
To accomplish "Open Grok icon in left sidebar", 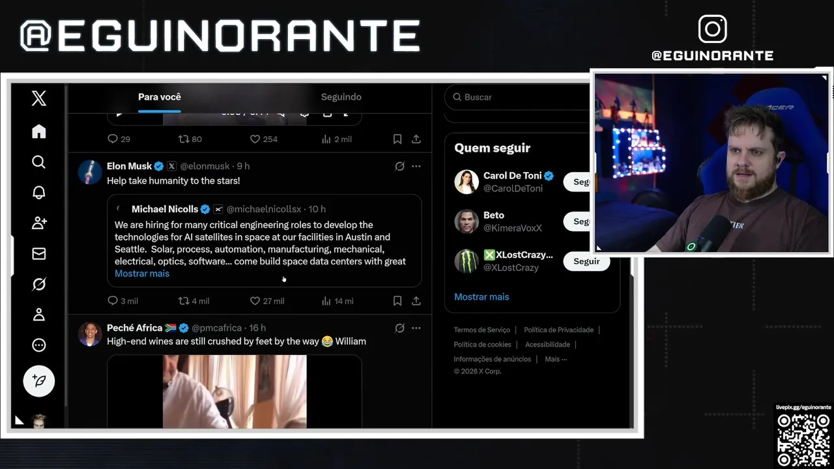I will coord(38,284).
